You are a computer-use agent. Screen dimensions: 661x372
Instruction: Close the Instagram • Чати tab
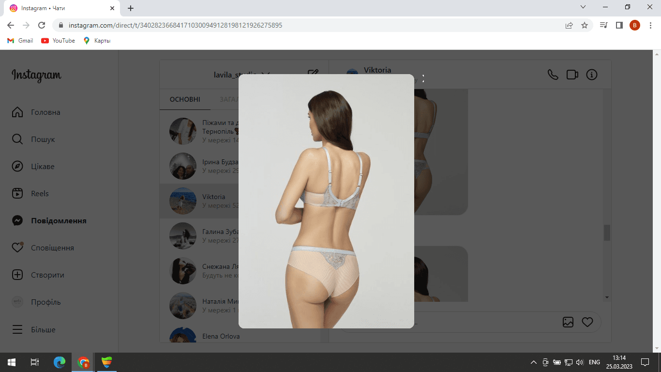pyautogui.click(x=112, y=8)
